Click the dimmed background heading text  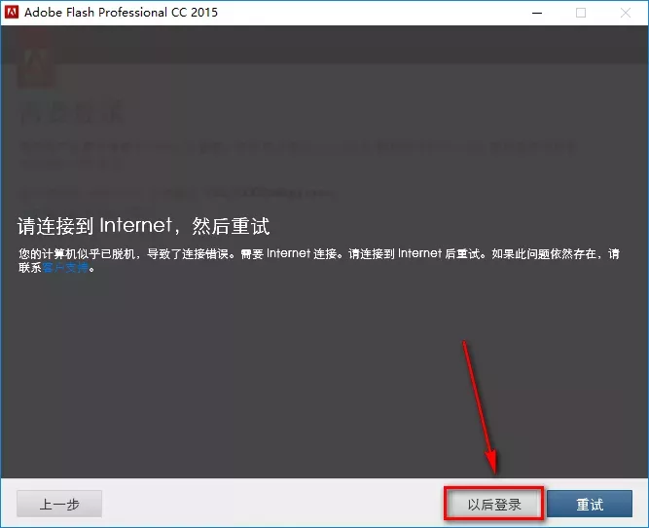[x=73, y=112]
